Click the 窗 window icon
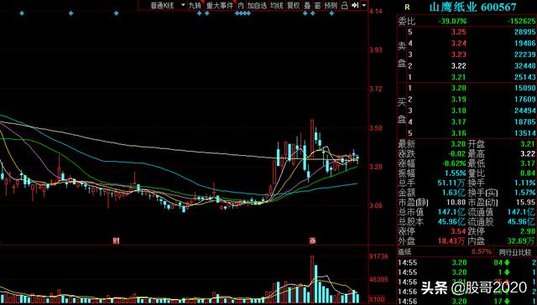 (x=317, y=5)
